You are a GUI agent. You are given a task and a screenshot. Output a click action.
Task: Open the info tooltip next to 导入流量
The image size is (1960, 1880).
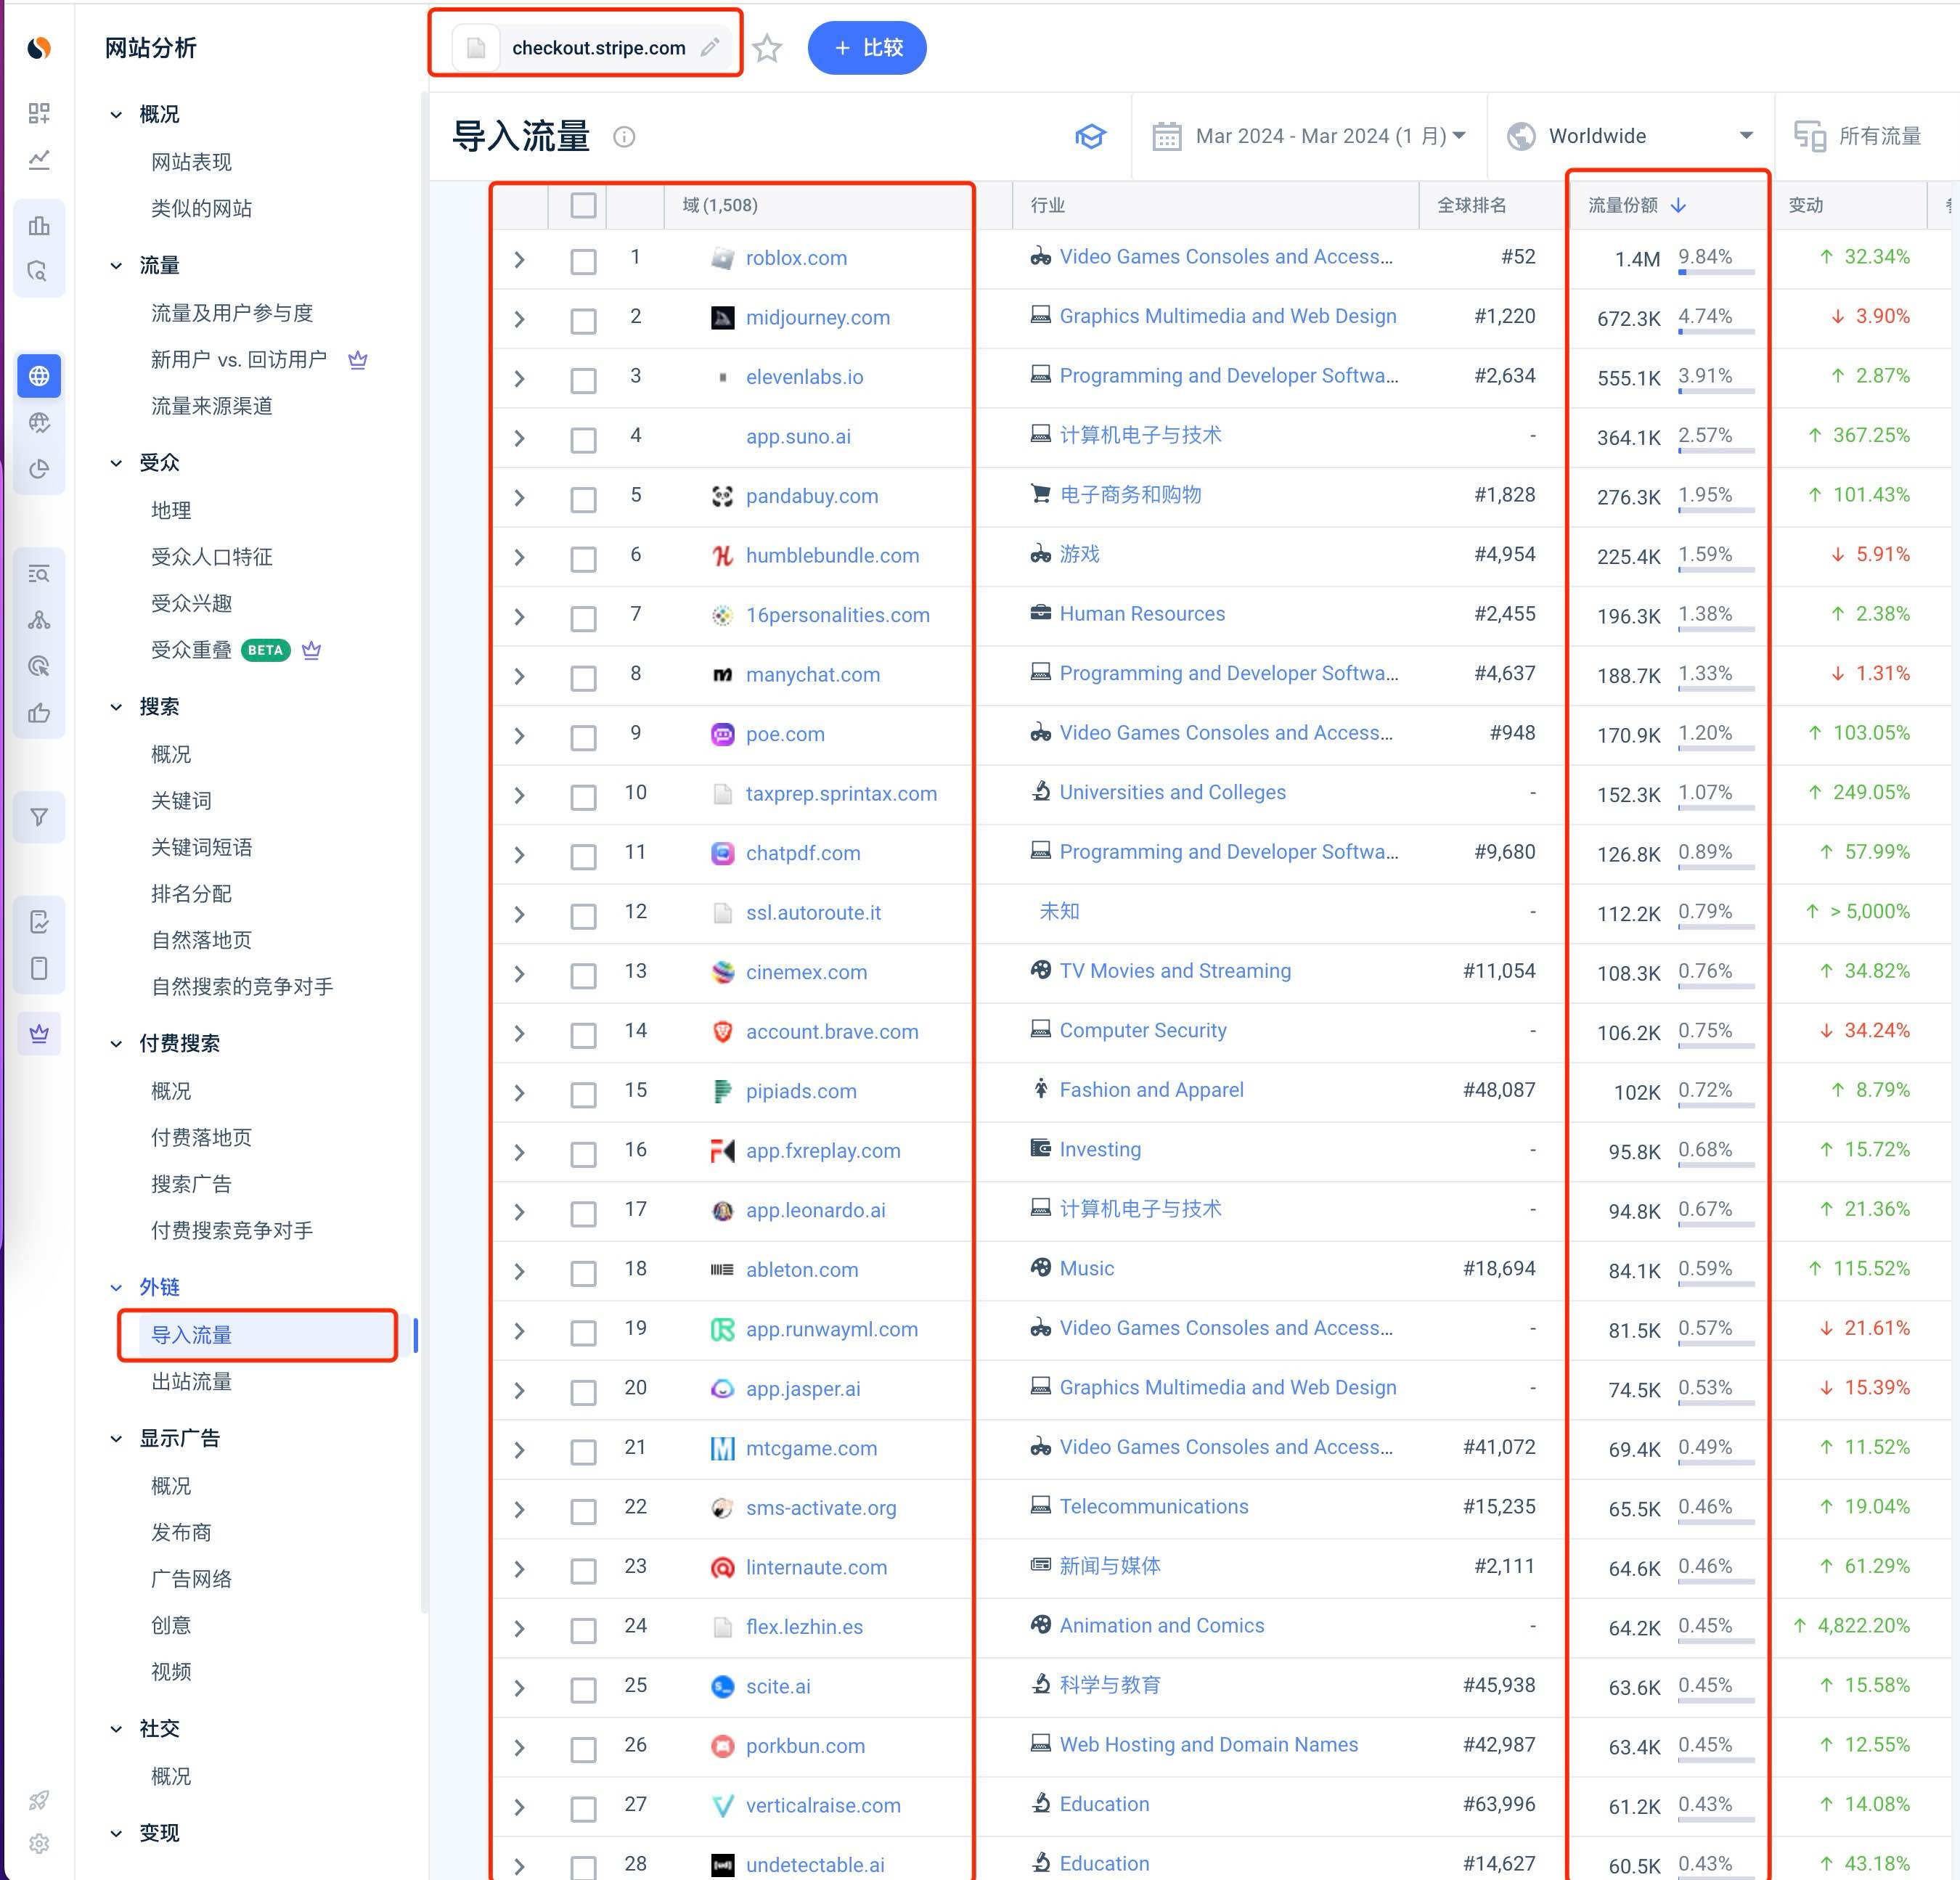pos(624,137)
